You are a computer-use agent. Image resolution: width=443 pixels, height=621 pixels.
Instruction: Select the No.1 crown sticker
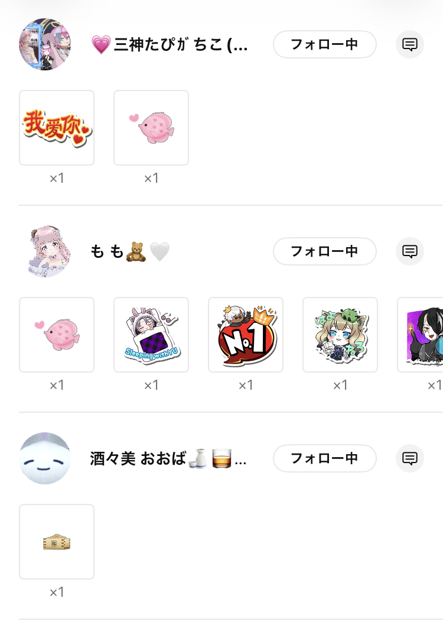246,335
